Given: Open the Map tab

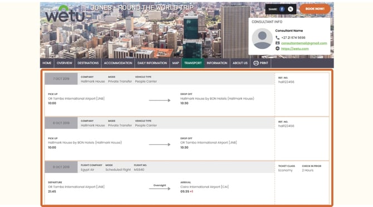Looking at the screenshot, I should 175,63.
